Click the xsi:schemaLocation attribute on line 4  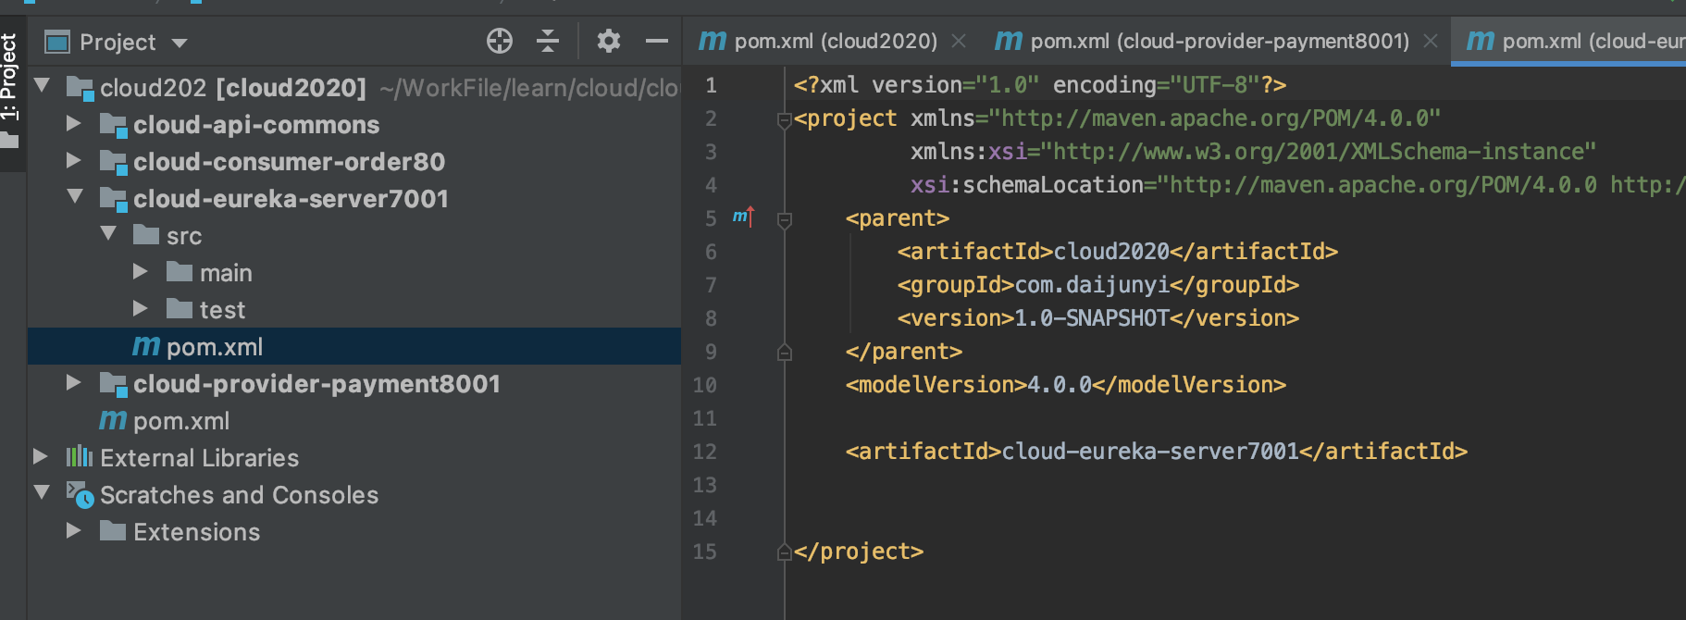[1298, 184]
